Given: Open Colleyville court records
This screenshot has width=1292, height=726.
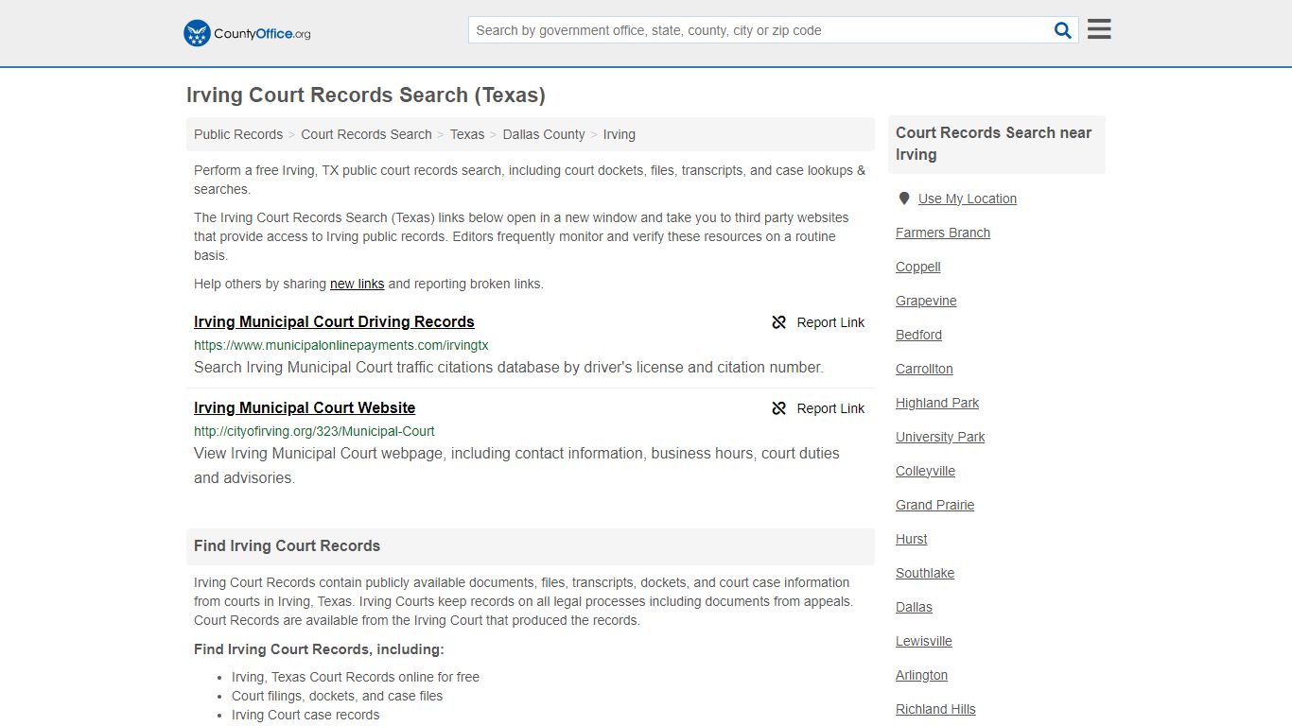Looking at the screenshot, I should [x=925, y=471].
